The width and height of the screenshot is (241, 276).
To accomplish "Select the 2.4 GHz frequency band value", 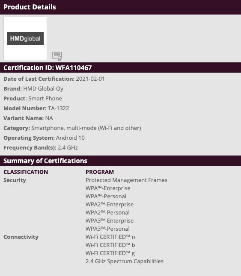I will (x=68, y=147).
